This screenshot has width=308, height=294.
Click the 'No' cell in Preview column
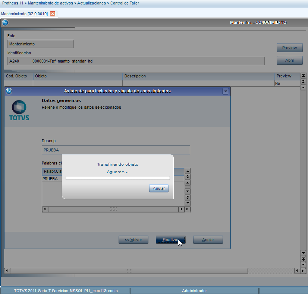[x=287, y=83]
